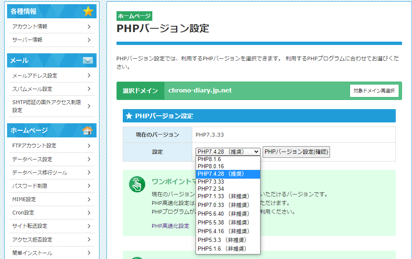Select PHP7.3.33 from the dropdown list
Image resolution: width=412 pixels, height=259 pixels.
(x=228, y=182)
